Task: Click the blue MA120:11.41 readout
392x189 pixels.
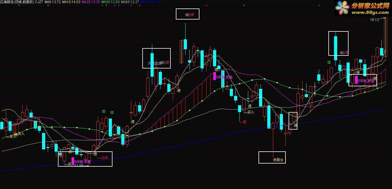Action: click(151, 2)
